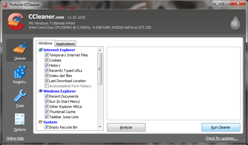Click the cleaner list scrollbar thumb

pyautogui.click(x=100, y=69)
